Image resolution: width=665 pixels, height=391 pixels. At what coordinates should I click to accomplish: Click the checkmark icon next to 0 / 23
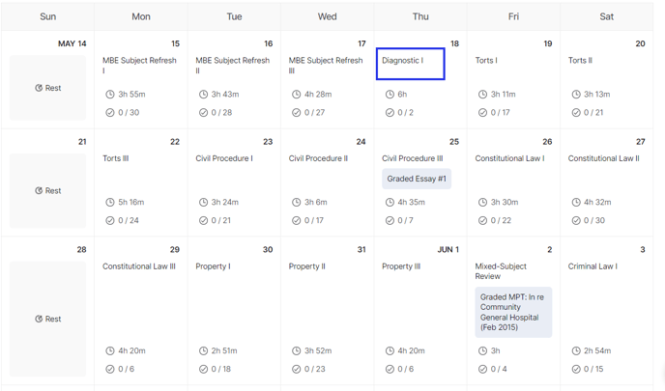[x=296, y=369]
